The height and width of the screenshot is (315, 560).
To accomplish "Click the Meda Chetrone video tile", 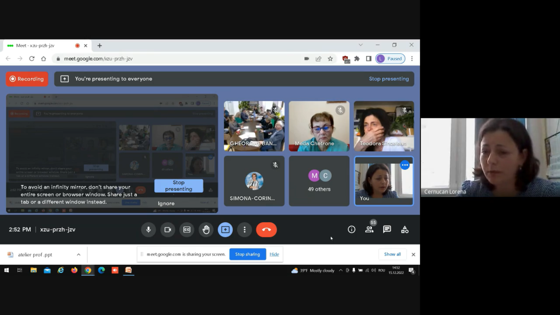I will pos(319,126).
